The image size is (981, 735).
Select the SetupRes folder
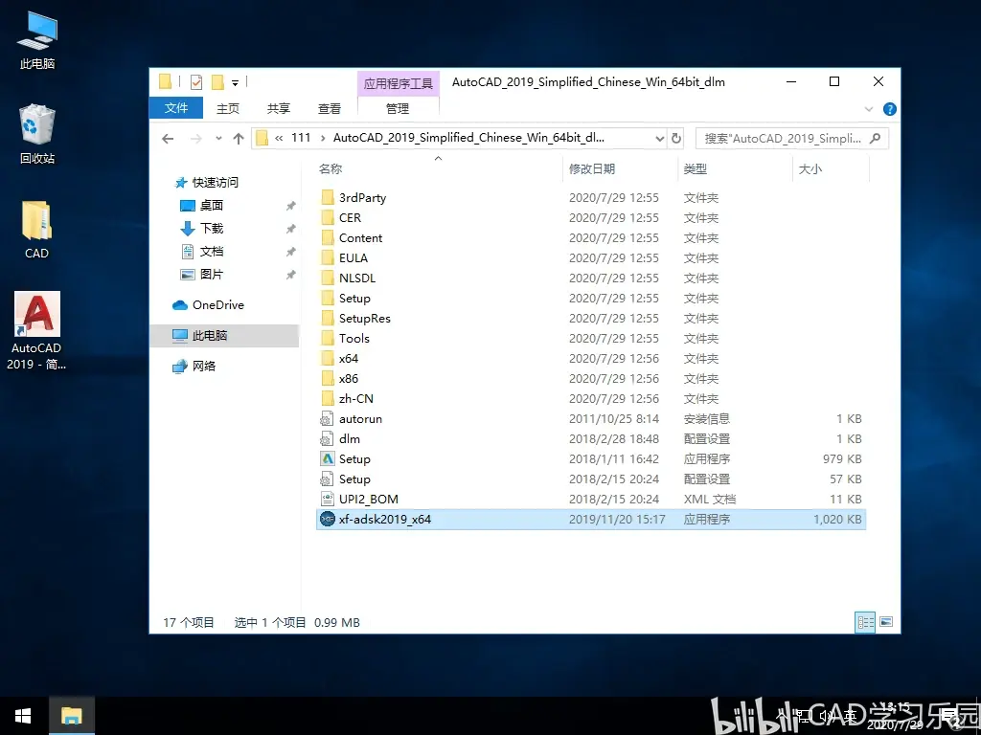pos(364,318)
